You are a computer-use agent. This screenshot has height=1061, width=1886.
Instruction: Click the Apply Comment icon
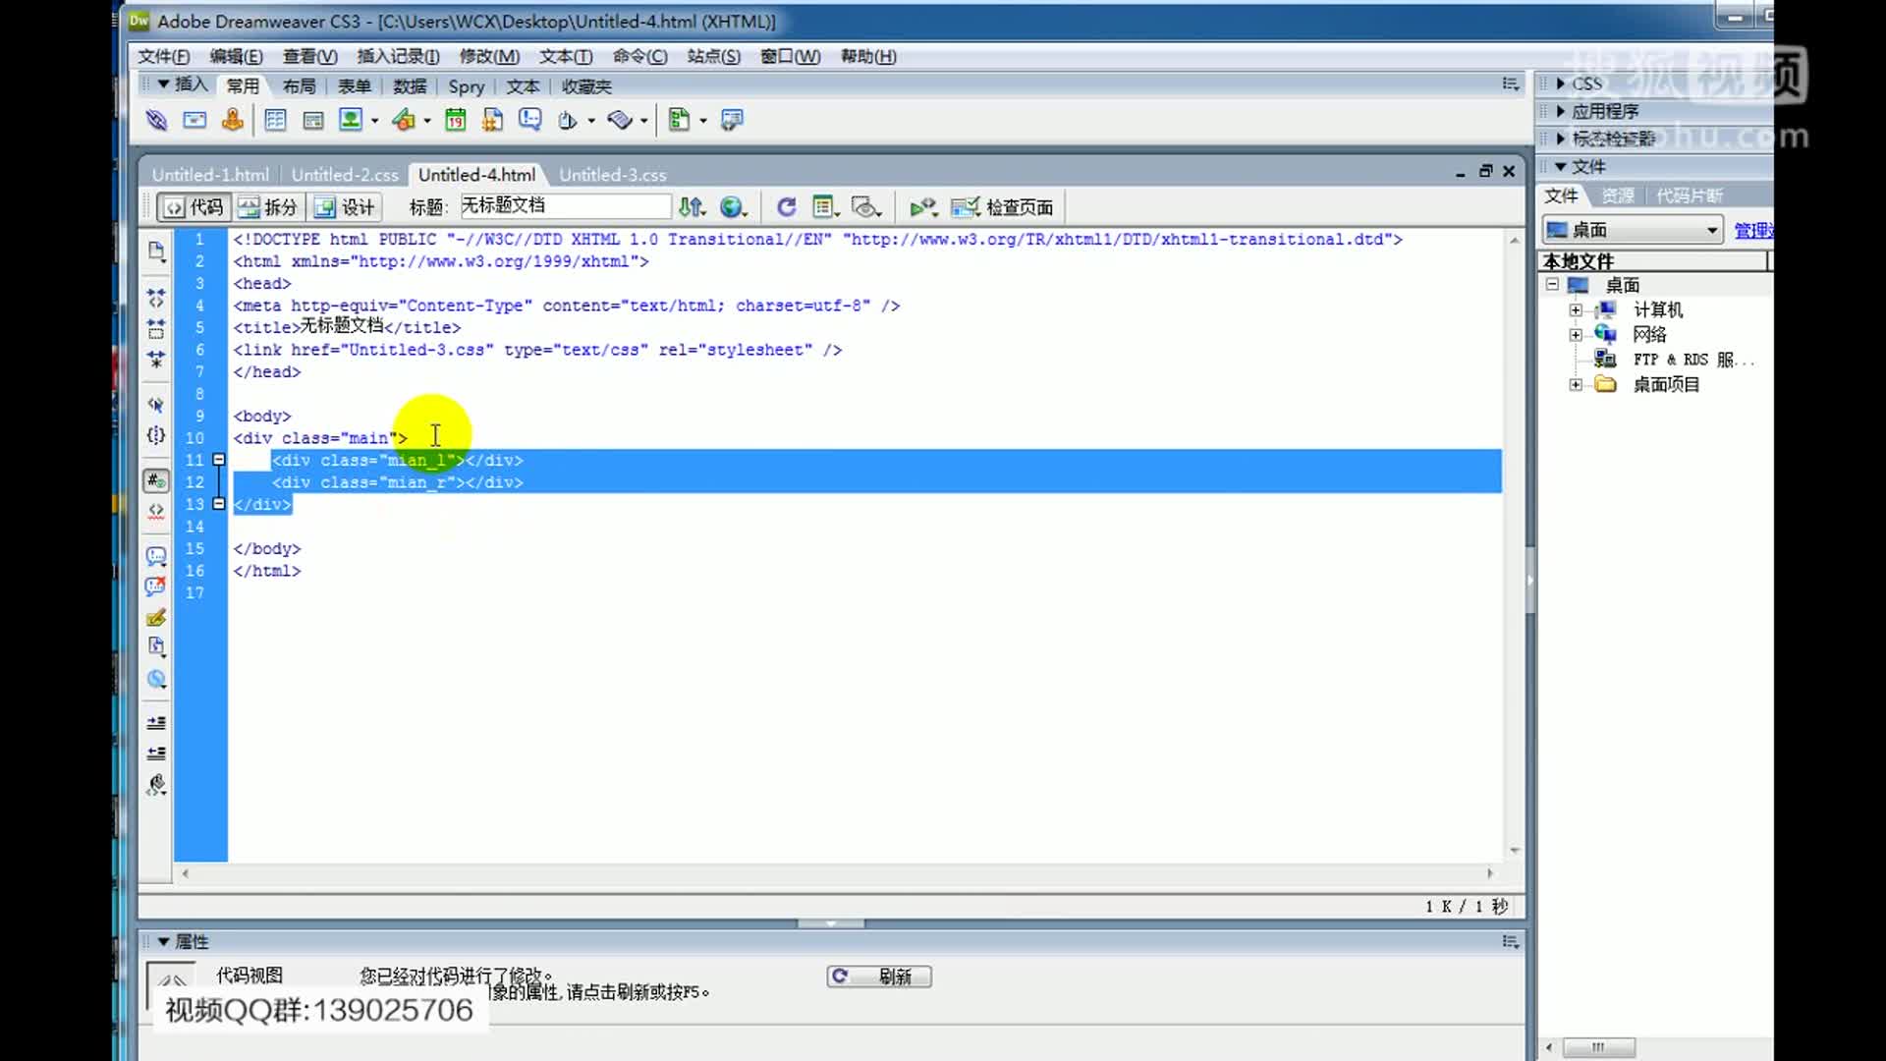coord(156,556)
